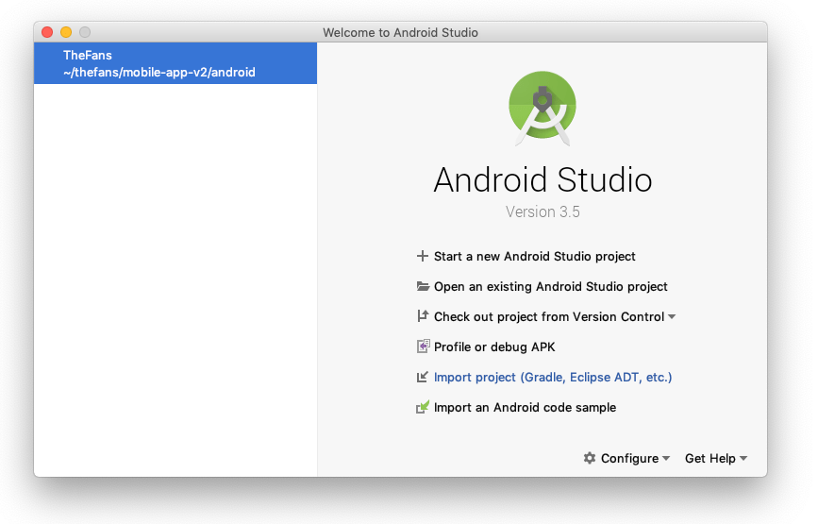Viewport: 818px width, 524px height.
Task: Check out project from Version Control
Action: [x=549, y=317]
